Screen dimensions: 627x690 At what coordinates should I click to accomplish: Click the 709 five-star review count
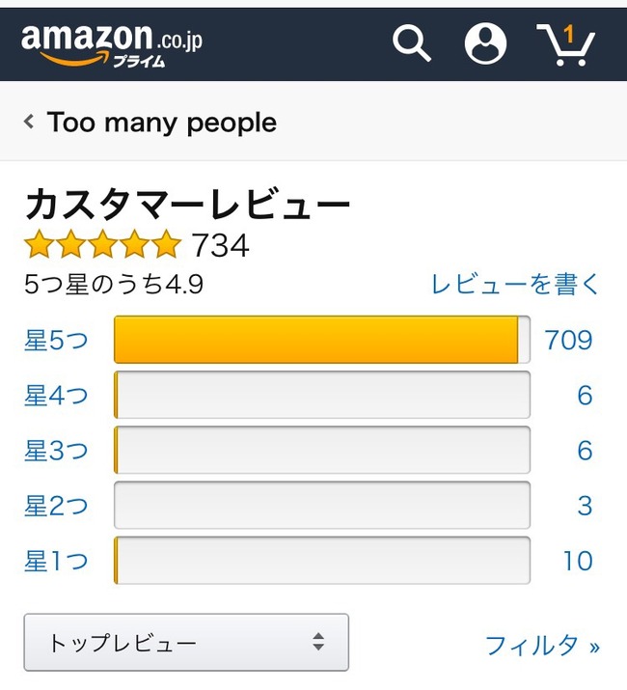tap(568, 340)
